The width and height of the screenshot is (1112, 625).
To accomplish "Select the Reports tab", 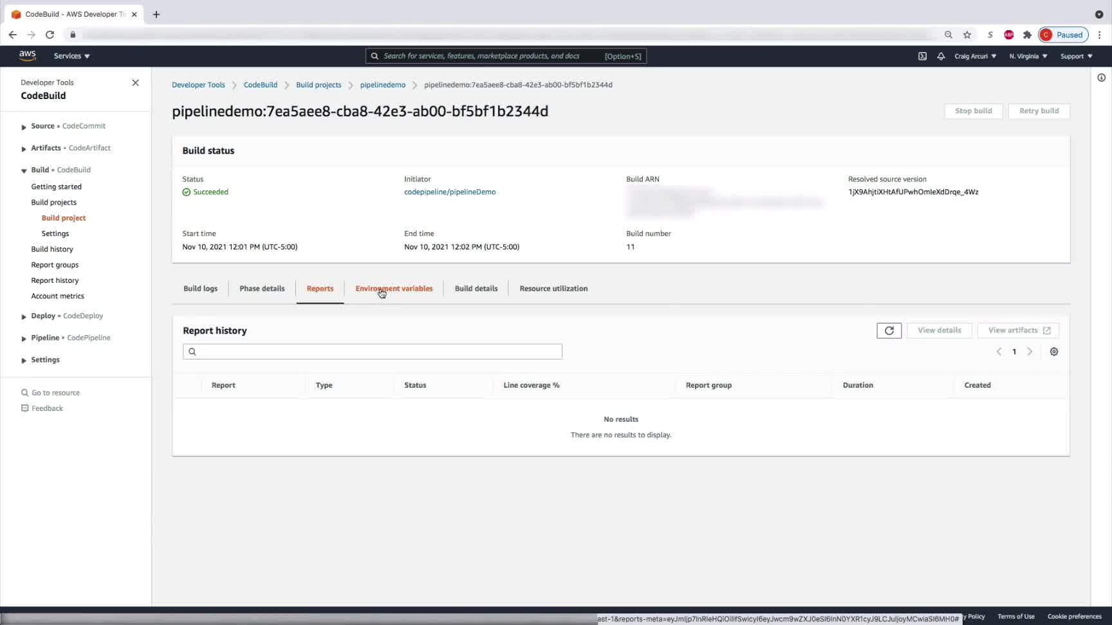I will pyautogui.click(x=320, y=289).
